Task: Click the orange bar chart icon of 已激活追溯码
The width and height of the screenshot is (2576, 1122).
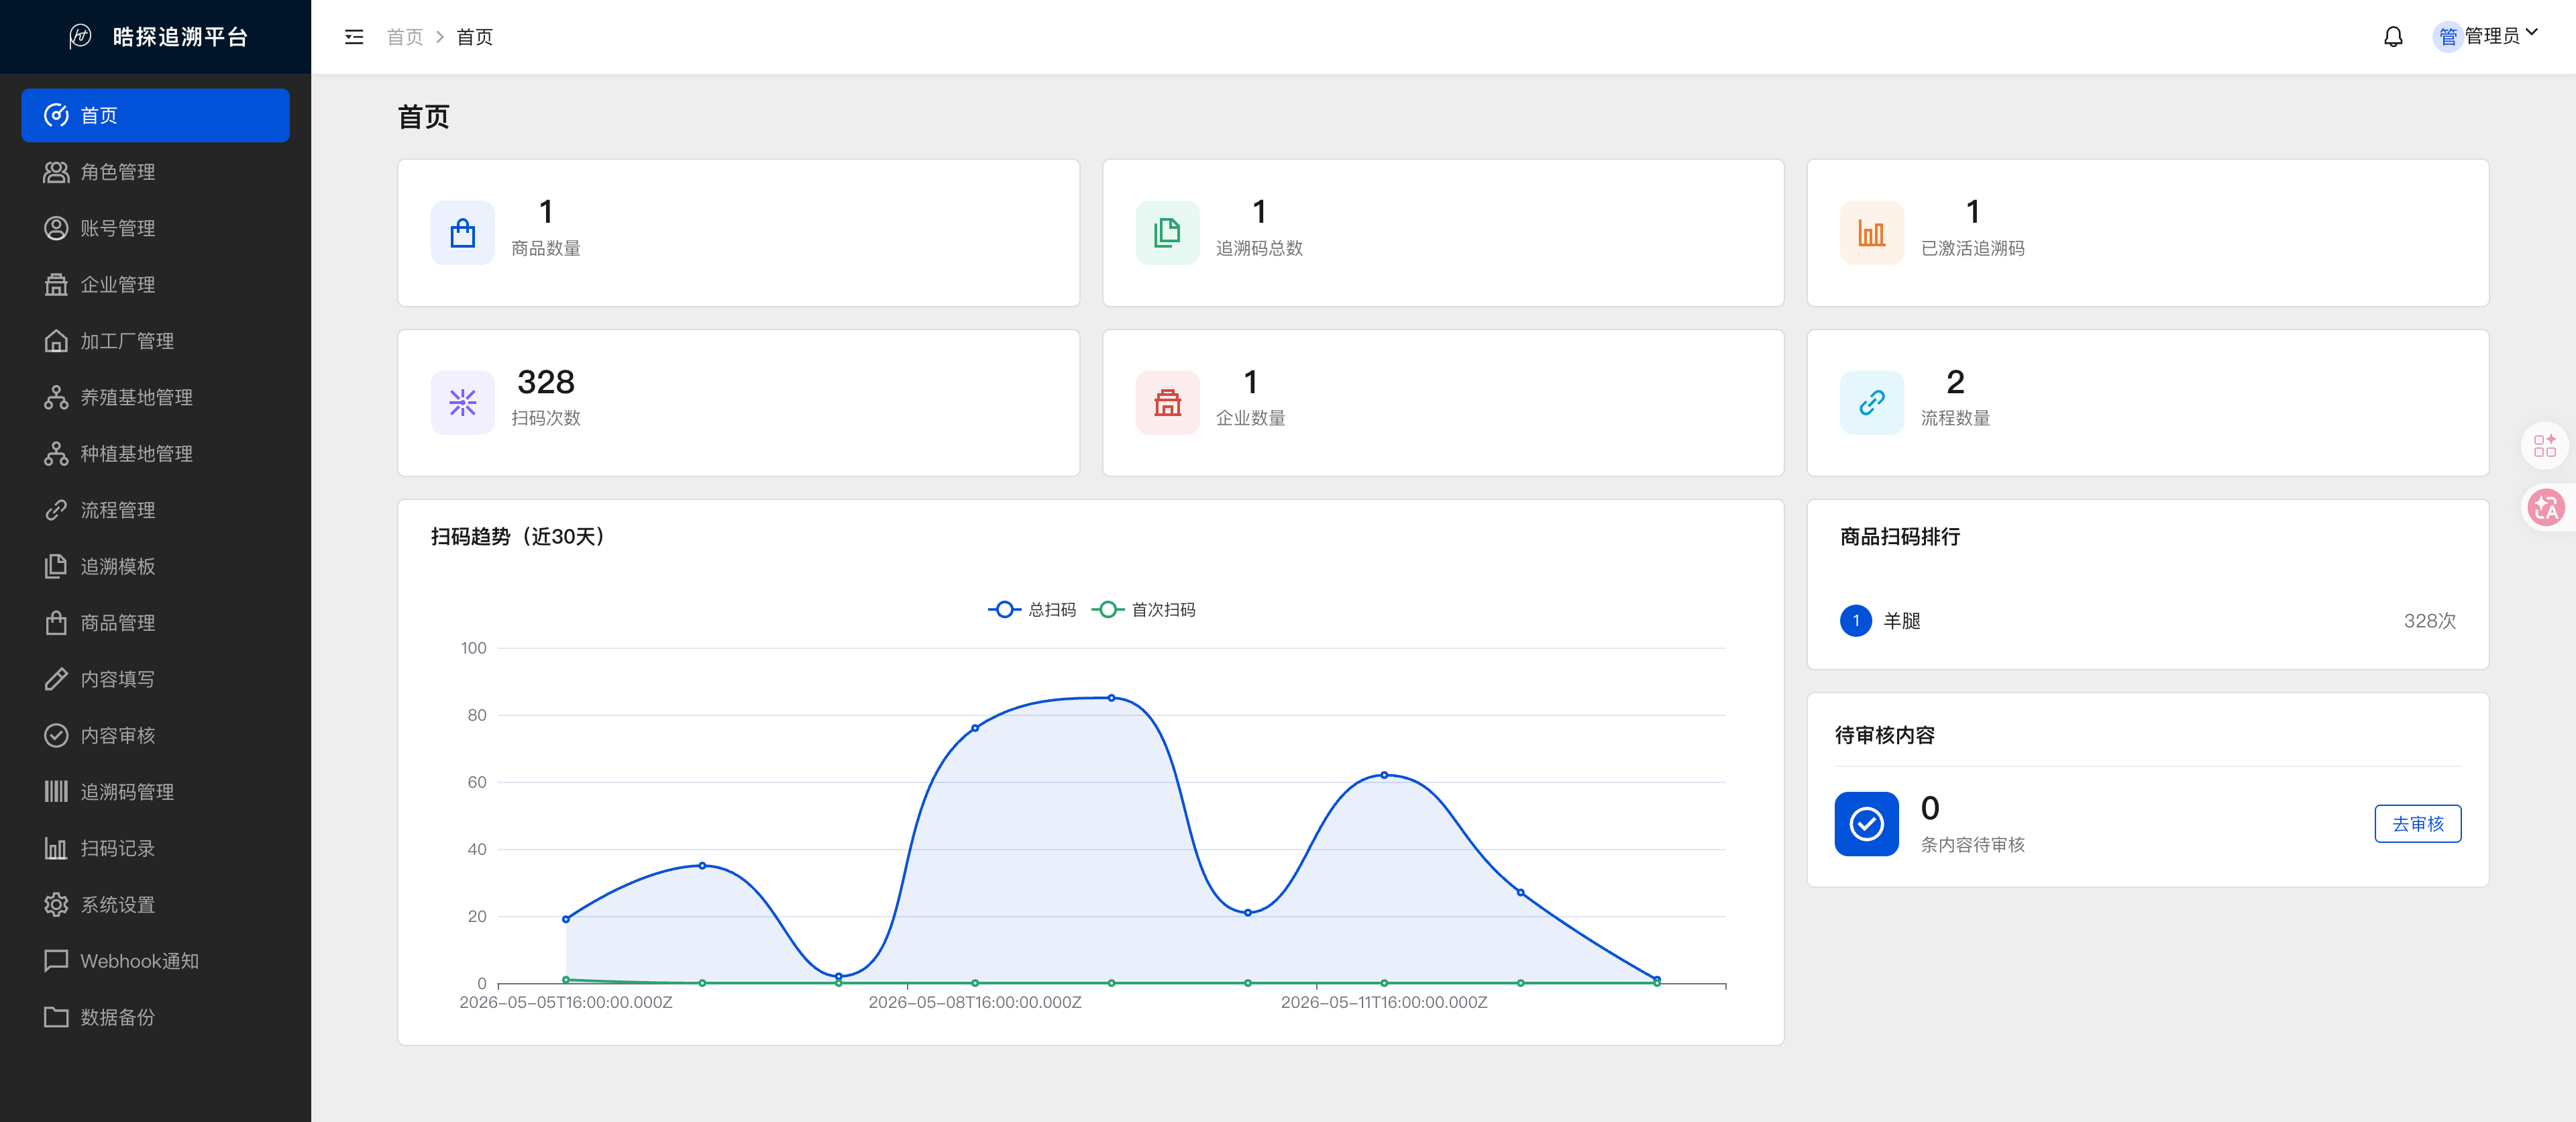Action: (1872, 233)
